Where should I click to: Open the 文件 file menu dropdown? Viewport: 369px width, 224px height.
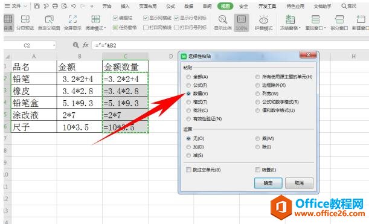coord(16,6)
